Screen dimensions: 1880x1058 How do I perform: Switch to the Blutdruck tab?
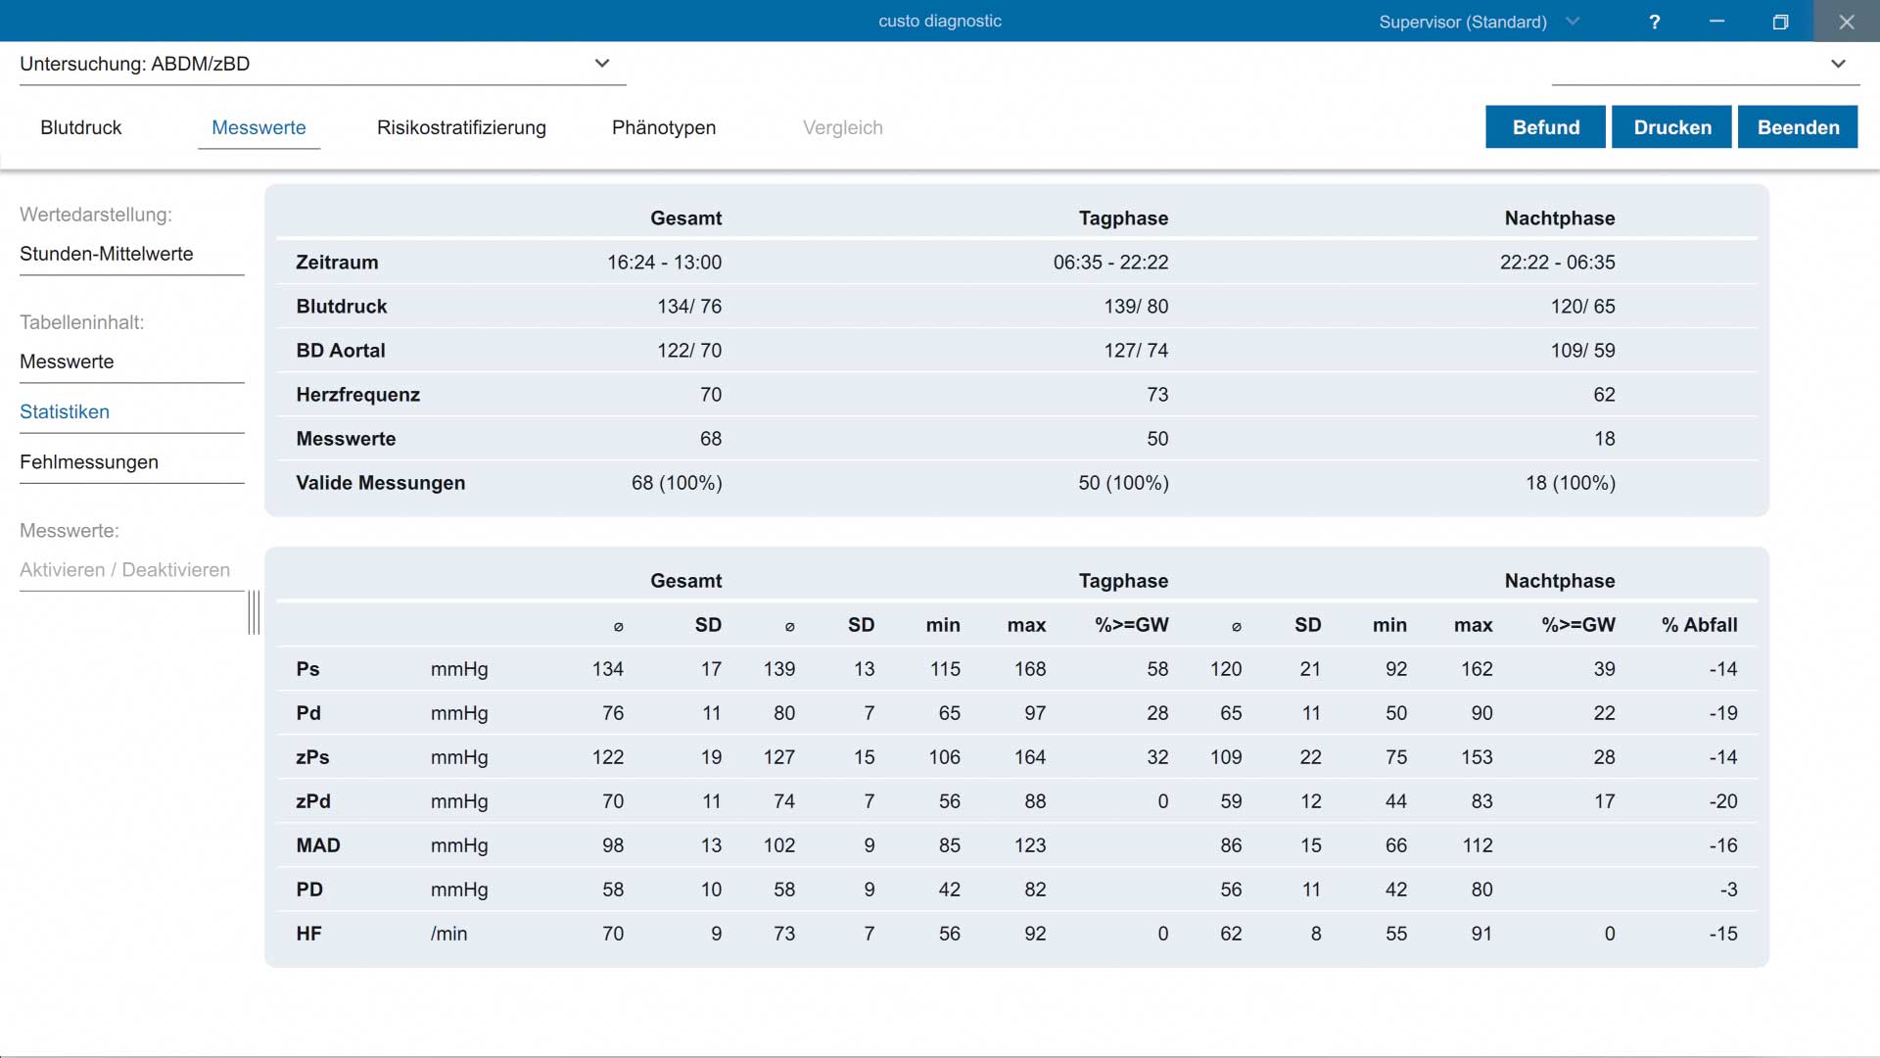click(x=81, y=127)
